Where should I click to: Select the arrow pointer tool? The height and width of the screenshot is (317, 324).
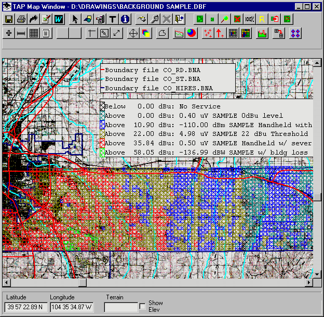(75, 19)
